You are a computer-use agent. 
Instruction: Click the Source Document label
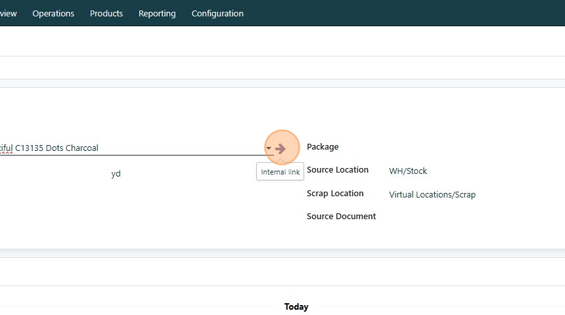coord(341,217)
